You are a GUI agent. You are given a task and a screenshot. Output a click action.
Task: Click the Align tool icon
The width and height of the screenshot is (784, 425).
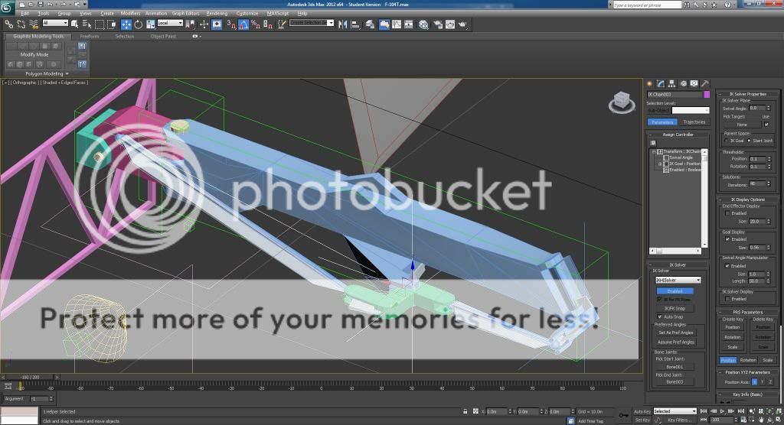(x=355, y=24)
